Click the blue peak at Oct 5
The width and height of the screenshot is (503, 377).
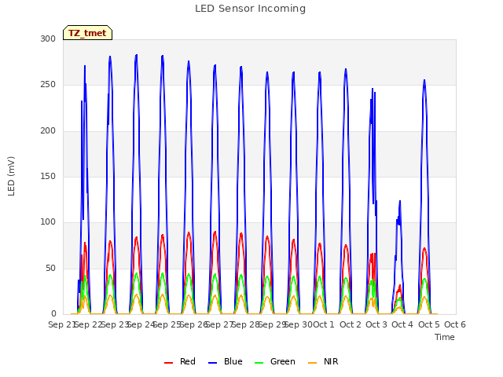click(424, 80)
